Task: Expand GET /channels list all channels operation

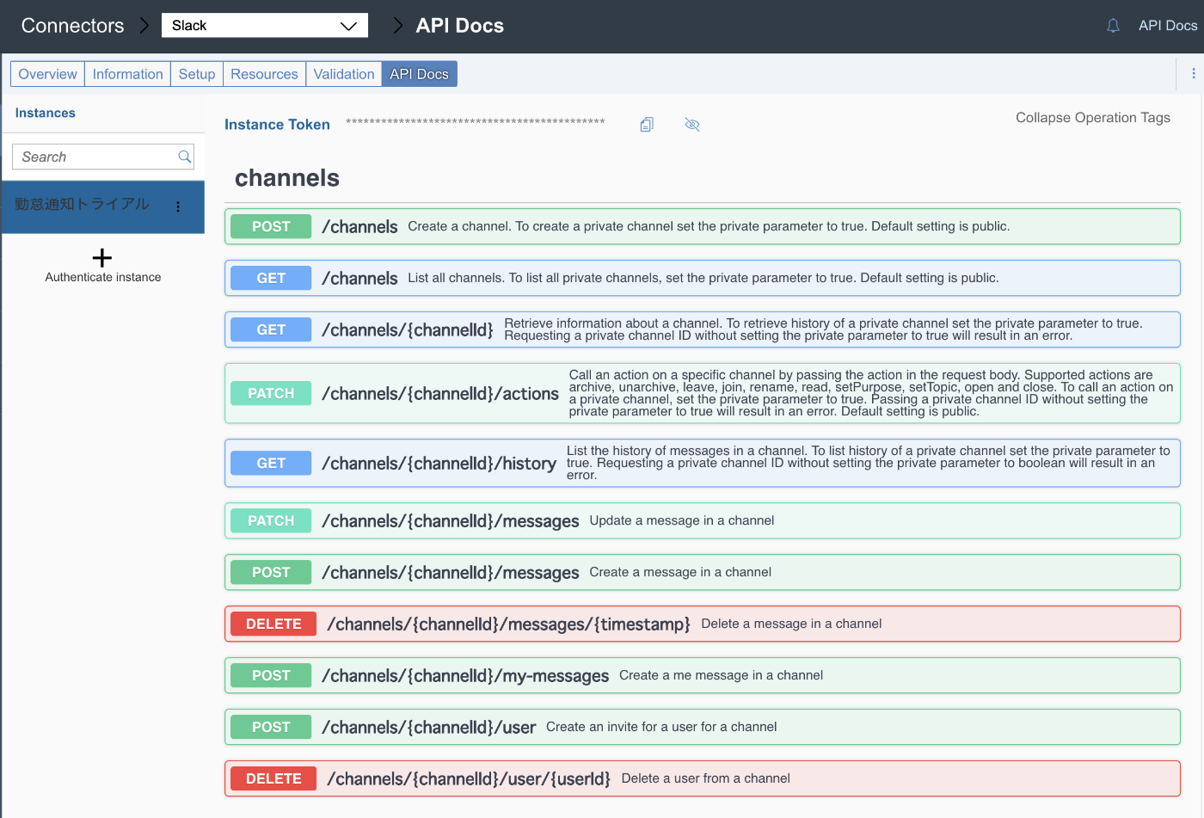Action: pos(702,278)
